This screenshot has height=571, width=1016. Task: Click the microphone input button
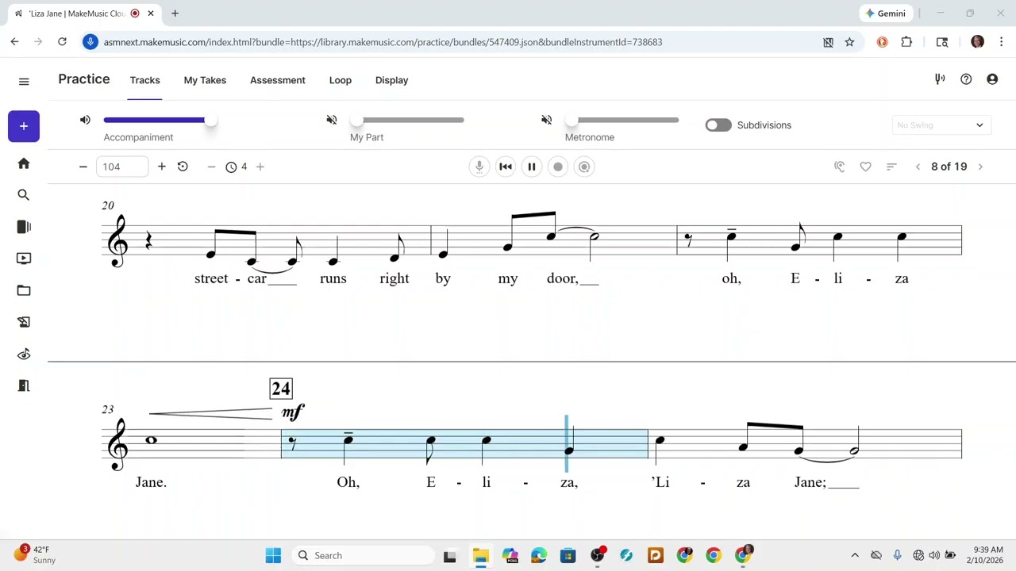point(479,167)
